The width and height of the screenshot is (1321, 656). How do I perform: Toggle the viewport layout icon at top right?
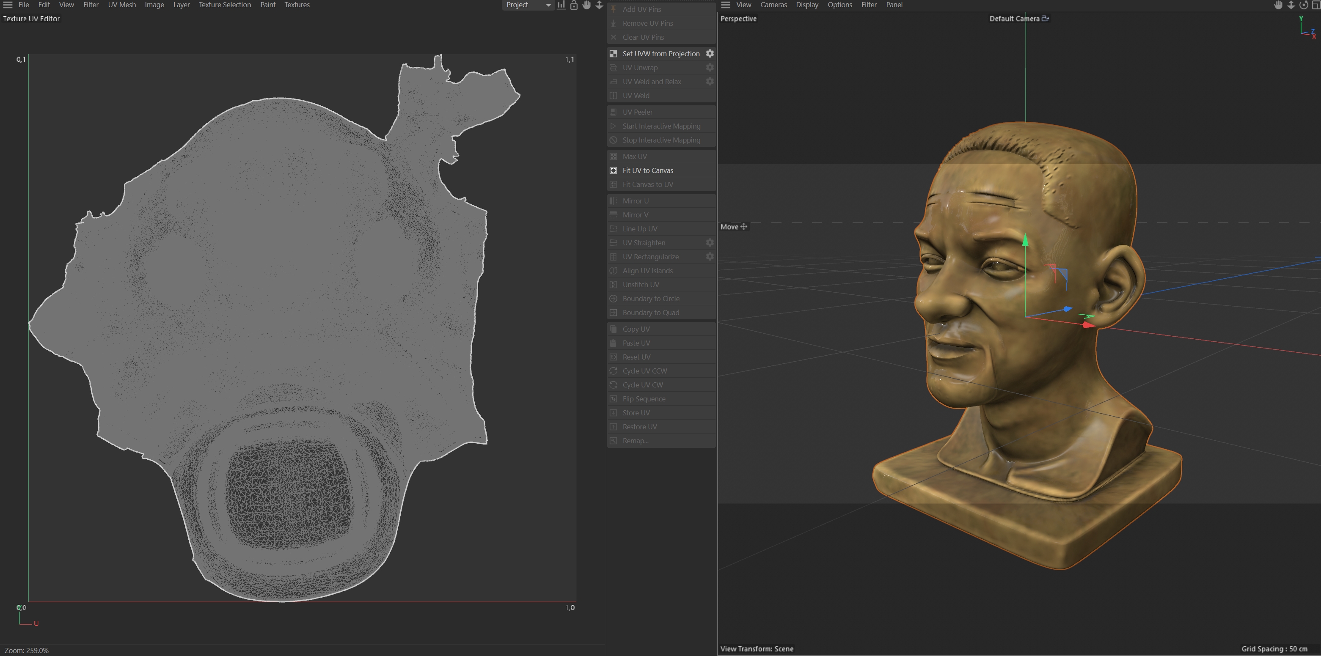pos(1316,5)
